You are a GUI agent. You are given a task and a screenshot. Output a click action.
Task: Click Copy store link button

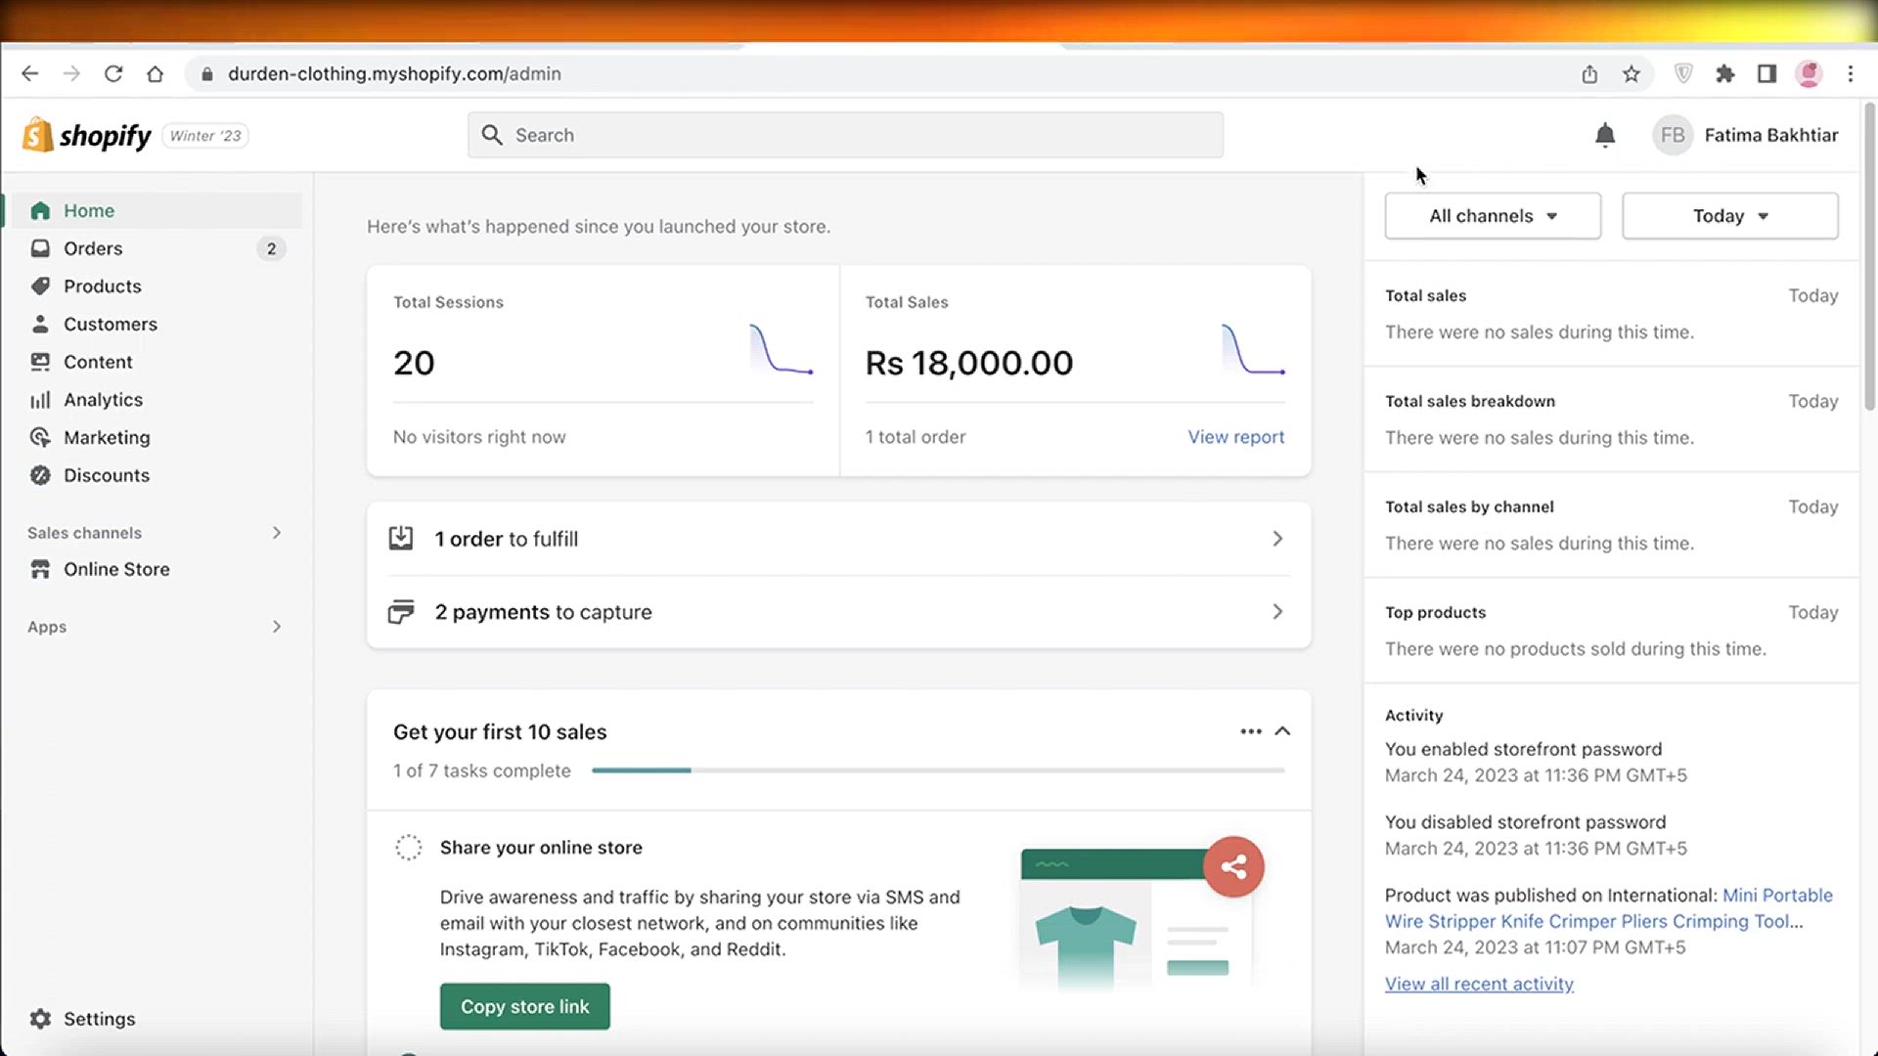coord(524,1006)
